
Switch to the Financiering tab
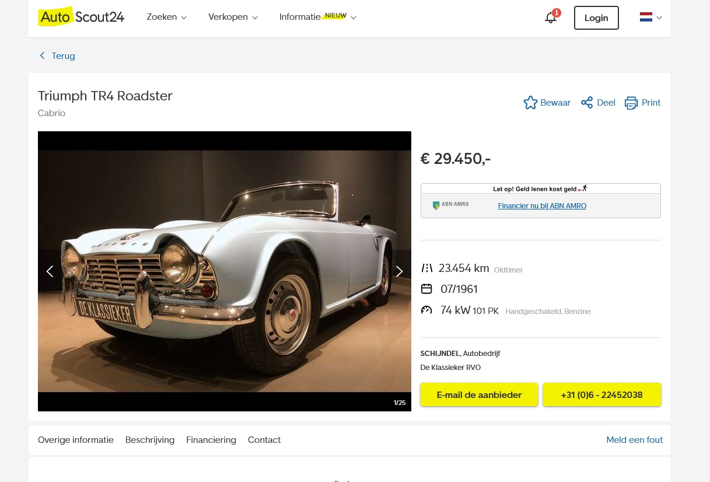(211, 440)
